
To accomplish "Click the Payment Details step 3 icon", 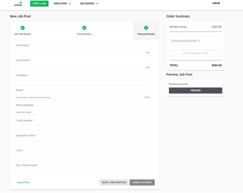I will (x=146, y=28).
